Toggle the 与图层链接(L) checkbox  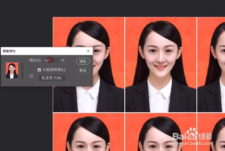point(39,70)
